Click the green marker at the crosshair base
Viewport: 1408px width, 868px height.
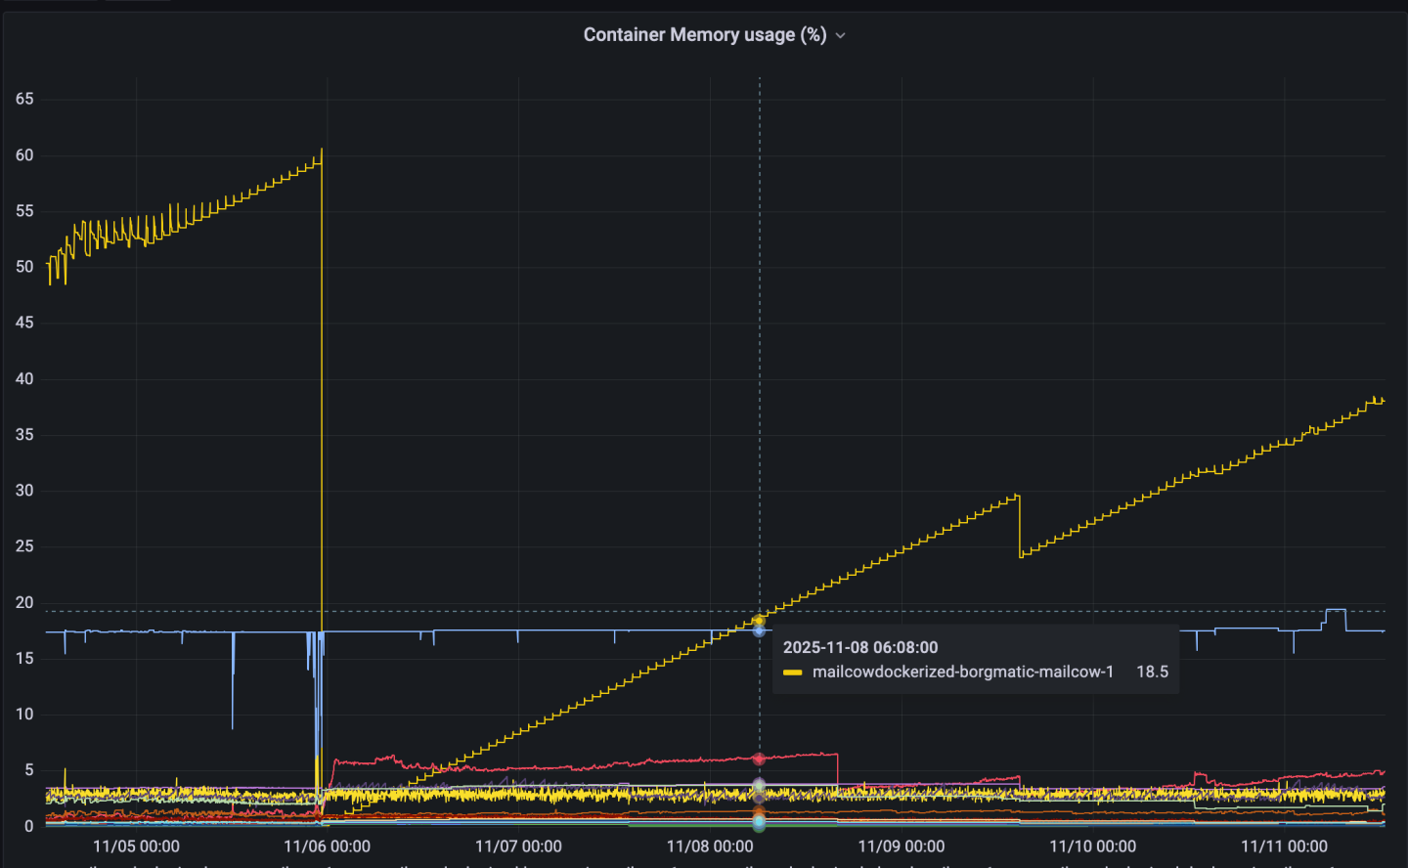[x=759, y=831]
